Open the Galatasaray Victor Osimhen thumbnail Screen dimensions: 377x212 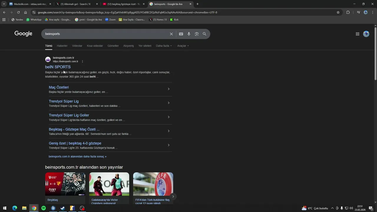tap(109, 184)
